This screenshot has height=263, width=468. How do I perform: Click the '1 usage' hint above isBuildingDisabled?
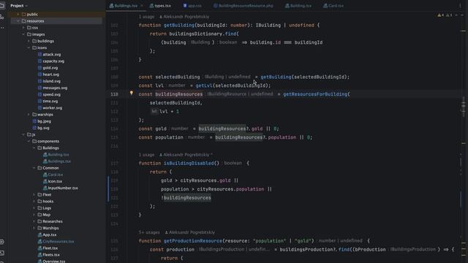pyautogui.click(x=146, y=155)
